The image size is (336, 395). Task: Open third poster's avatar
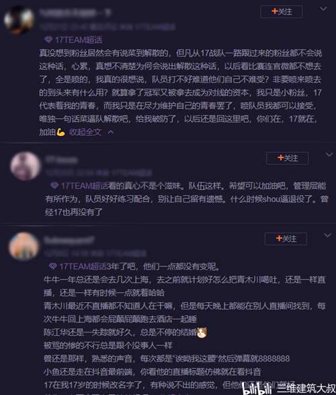click(24, 246)
